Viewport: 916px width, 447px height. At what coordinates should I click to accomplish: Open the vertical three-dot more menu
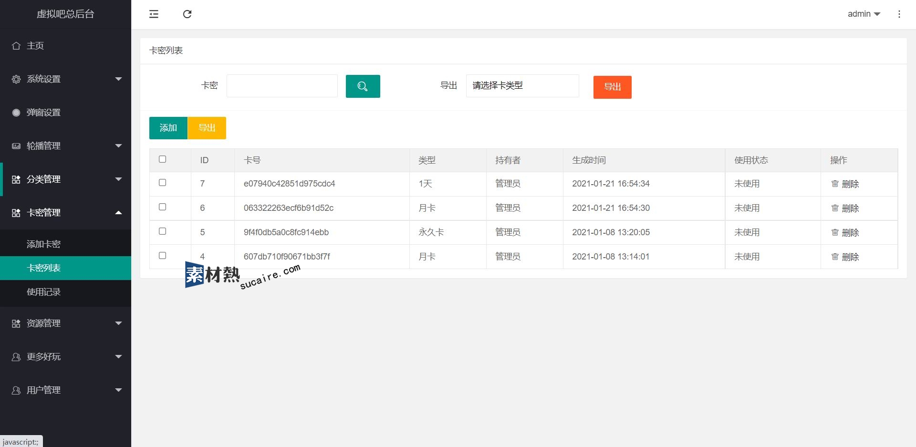click(x=899, y=14)
